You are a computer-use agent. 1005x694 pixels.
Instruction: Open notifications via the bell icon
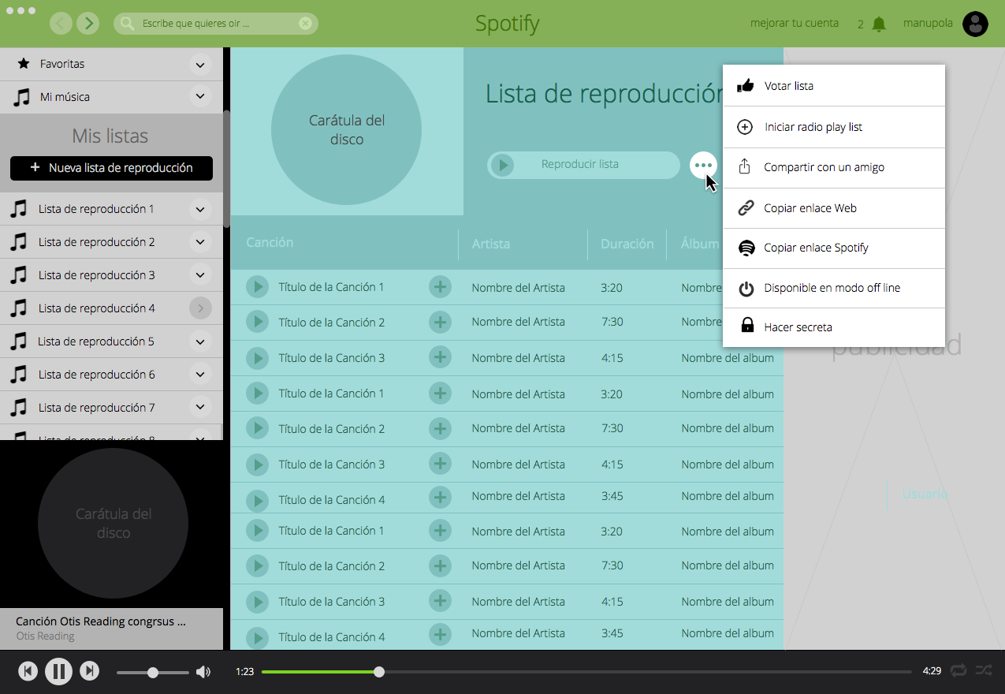click(x=879, y=24)
